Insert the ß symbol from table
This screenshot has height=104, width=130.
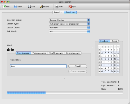[x=118, y=71]
